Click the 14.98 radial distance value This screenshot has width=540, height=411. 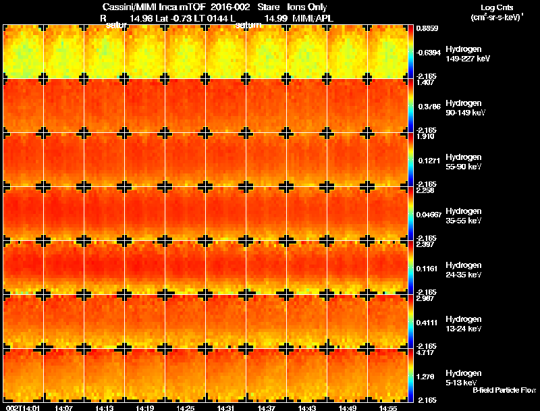point(141,19)
